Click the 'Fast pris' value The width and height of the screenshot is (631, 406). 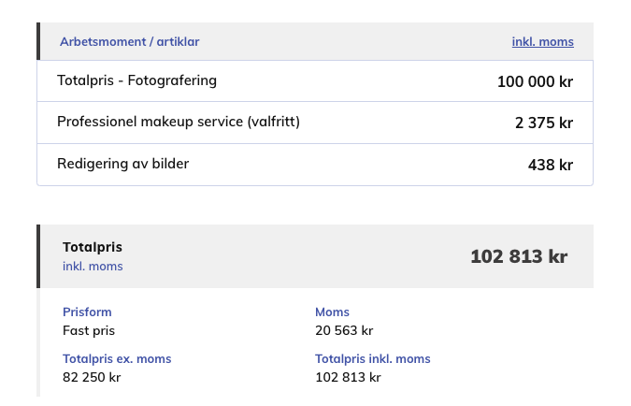89,330
